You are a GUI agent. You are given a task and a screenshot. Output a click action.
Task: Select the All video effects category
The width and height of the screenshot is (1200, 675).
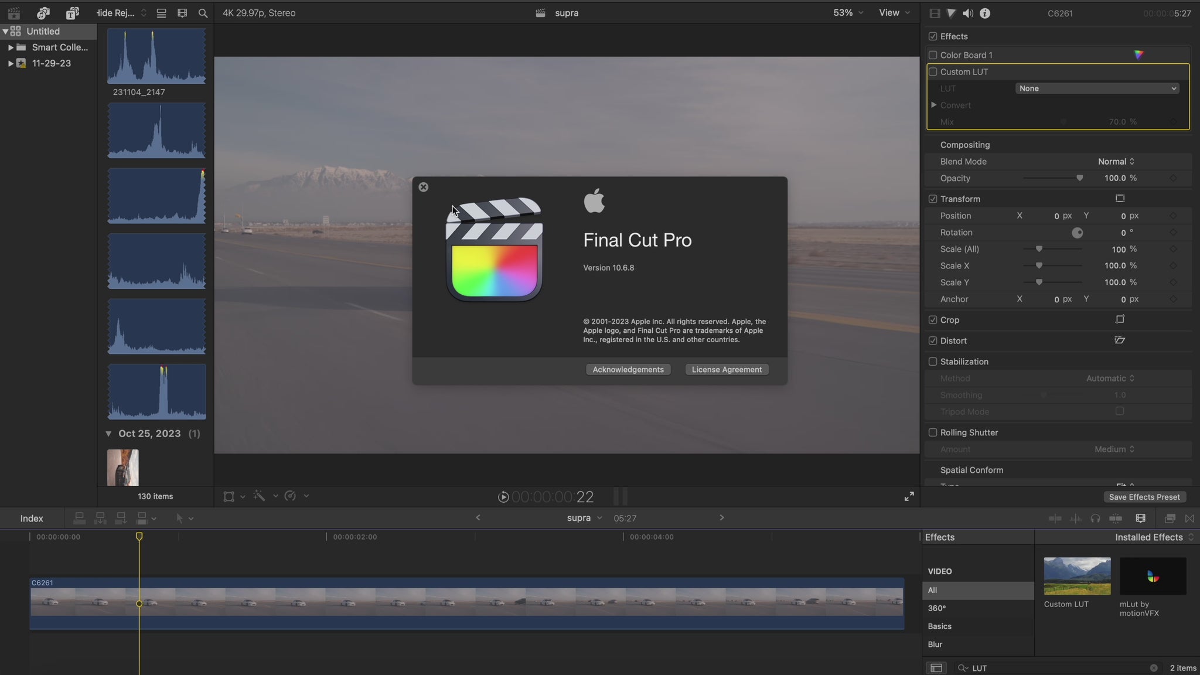pos(978,590)
